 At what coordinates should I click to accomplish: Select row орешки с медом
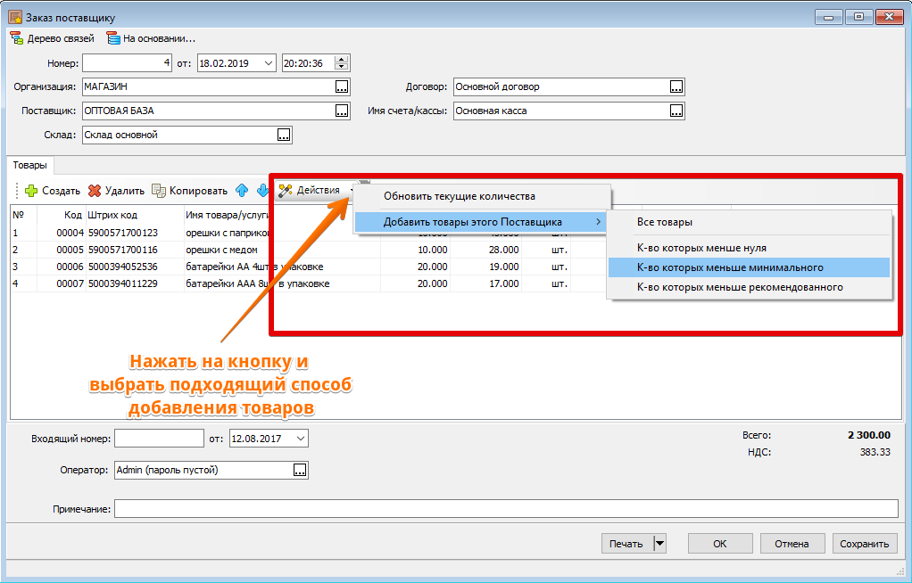point(221,250)
